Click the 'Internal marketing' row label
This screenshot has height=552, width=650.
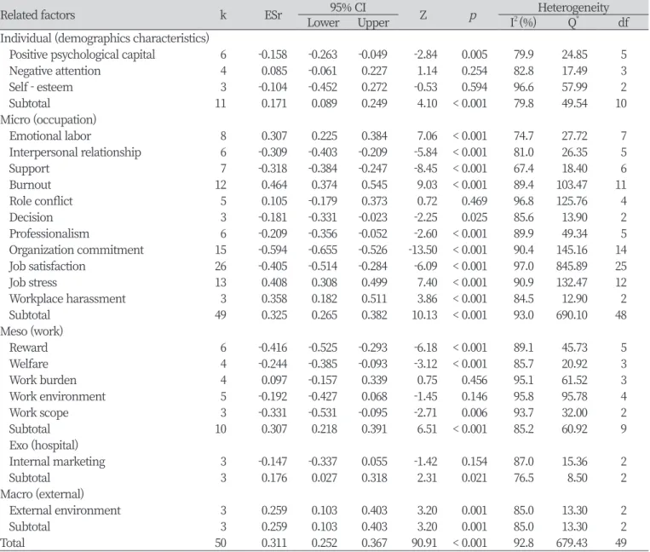pyautogui.click(x=57, y=462)
